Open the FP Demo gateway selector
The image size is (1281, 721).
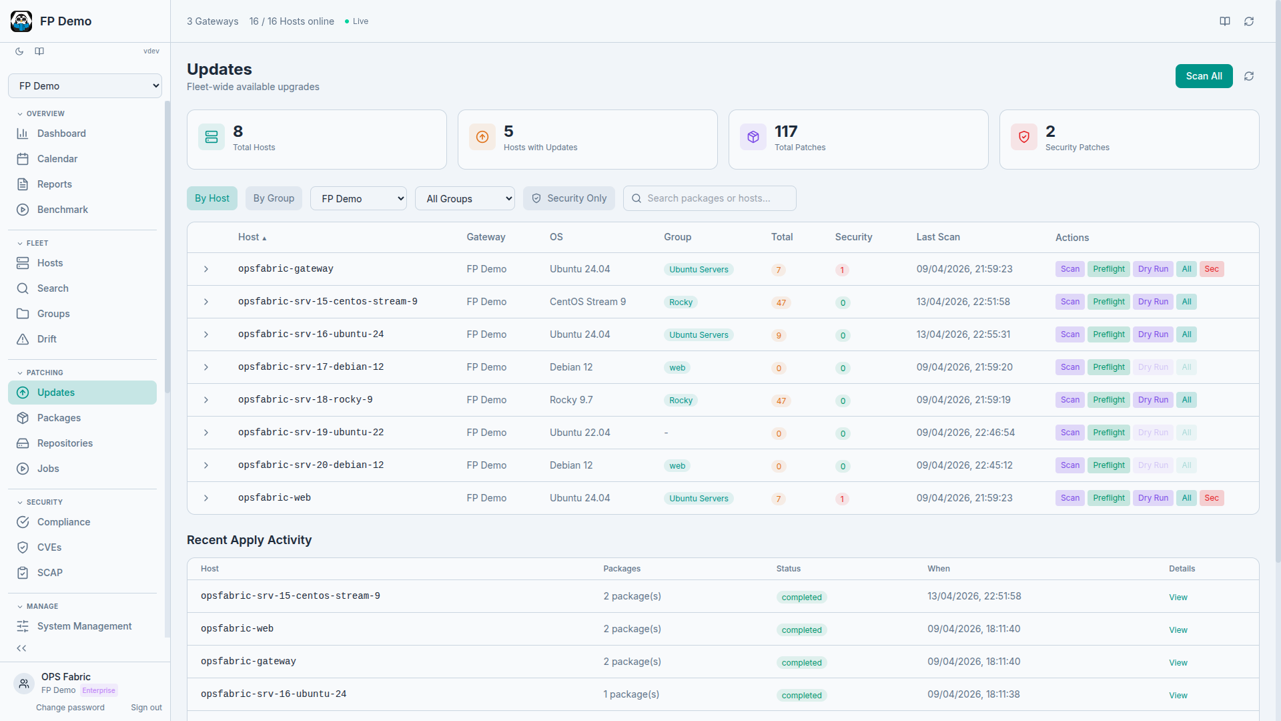click(x=358, y=198)
